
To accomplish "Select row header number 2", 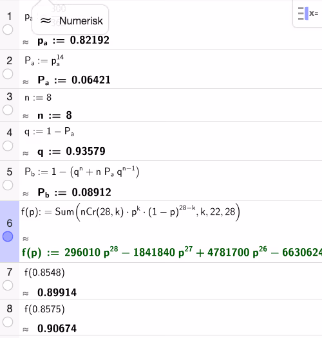I will pyautogui.click(x=9, y=61).
